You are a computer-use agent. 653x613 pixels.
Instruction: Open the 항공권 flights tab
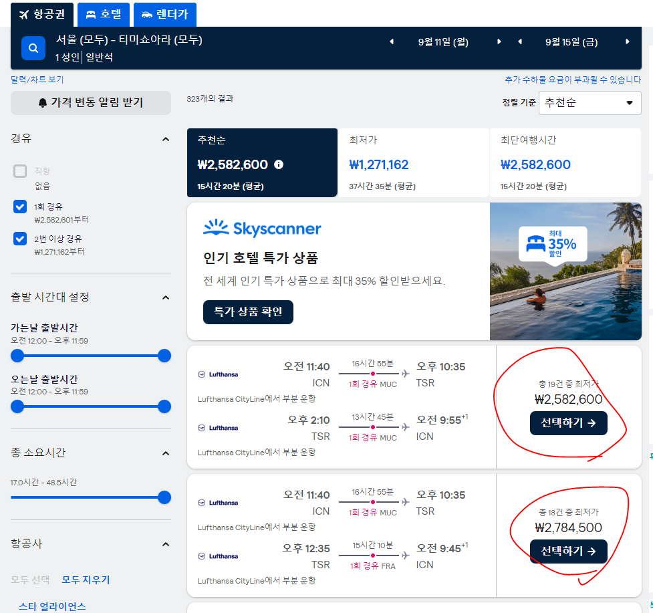[x=42, y=15]
